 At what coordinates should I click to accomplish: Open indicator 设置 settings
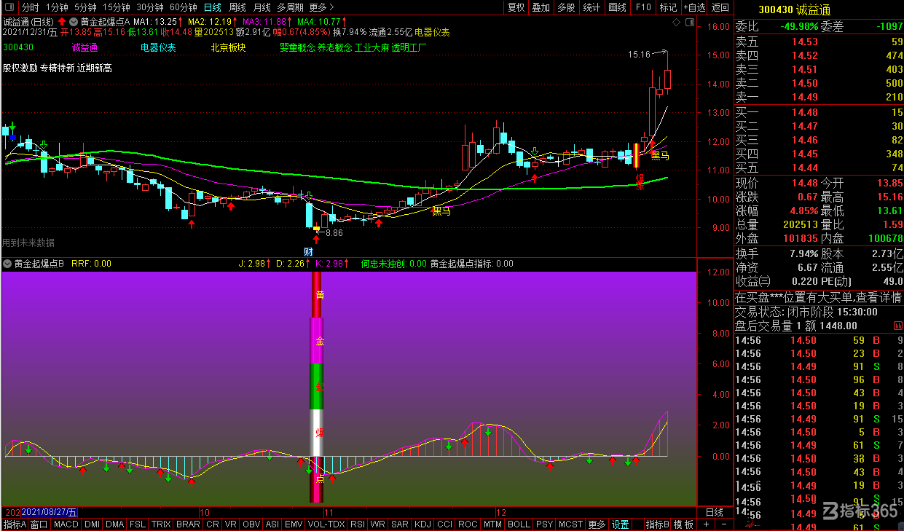620,524
